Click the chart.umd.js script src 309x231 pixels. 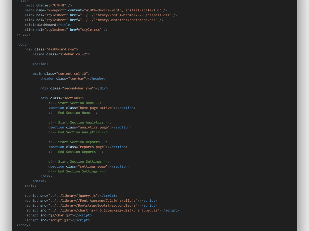(104, 210)
